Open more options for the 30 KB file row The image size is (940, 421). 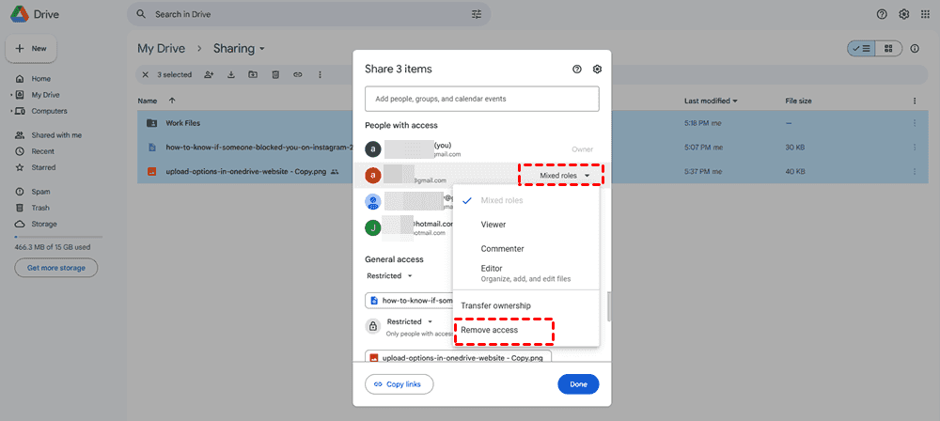coord(915,147)
